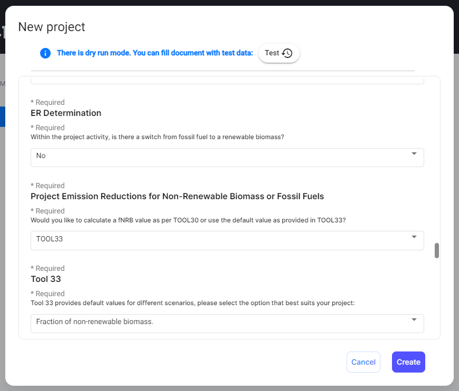The height and width of the screenshot is (391, 459).
Task: Click the dry run mode message text
Action: point(155,53)
